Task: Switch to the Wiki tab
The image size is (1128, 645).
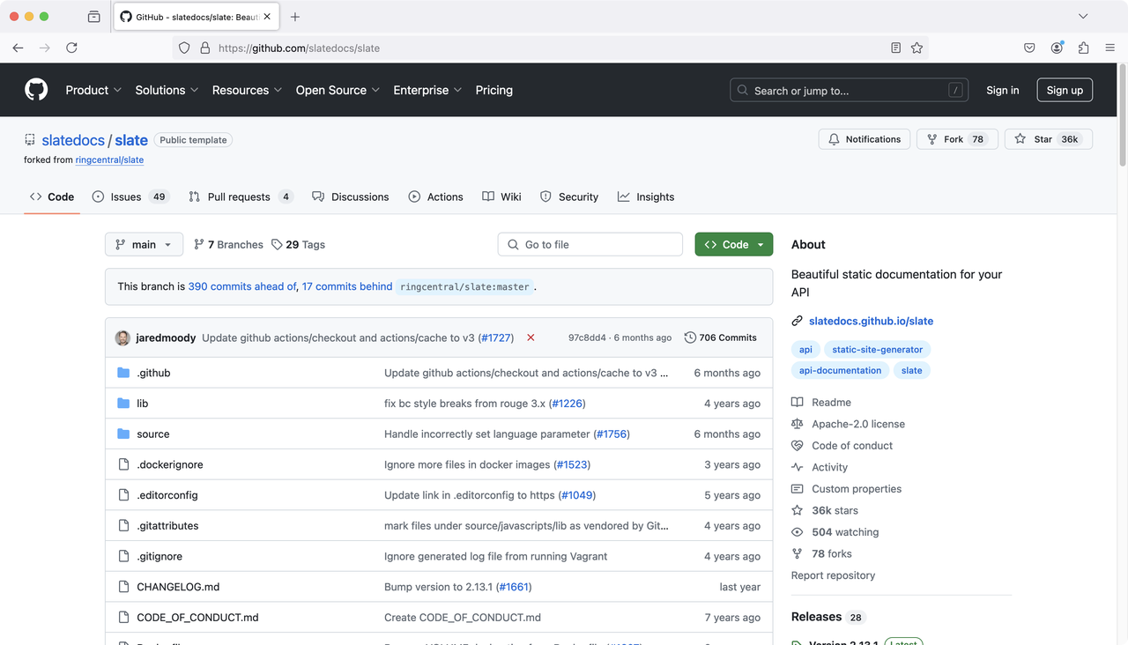Action: [x=501, y=196]
